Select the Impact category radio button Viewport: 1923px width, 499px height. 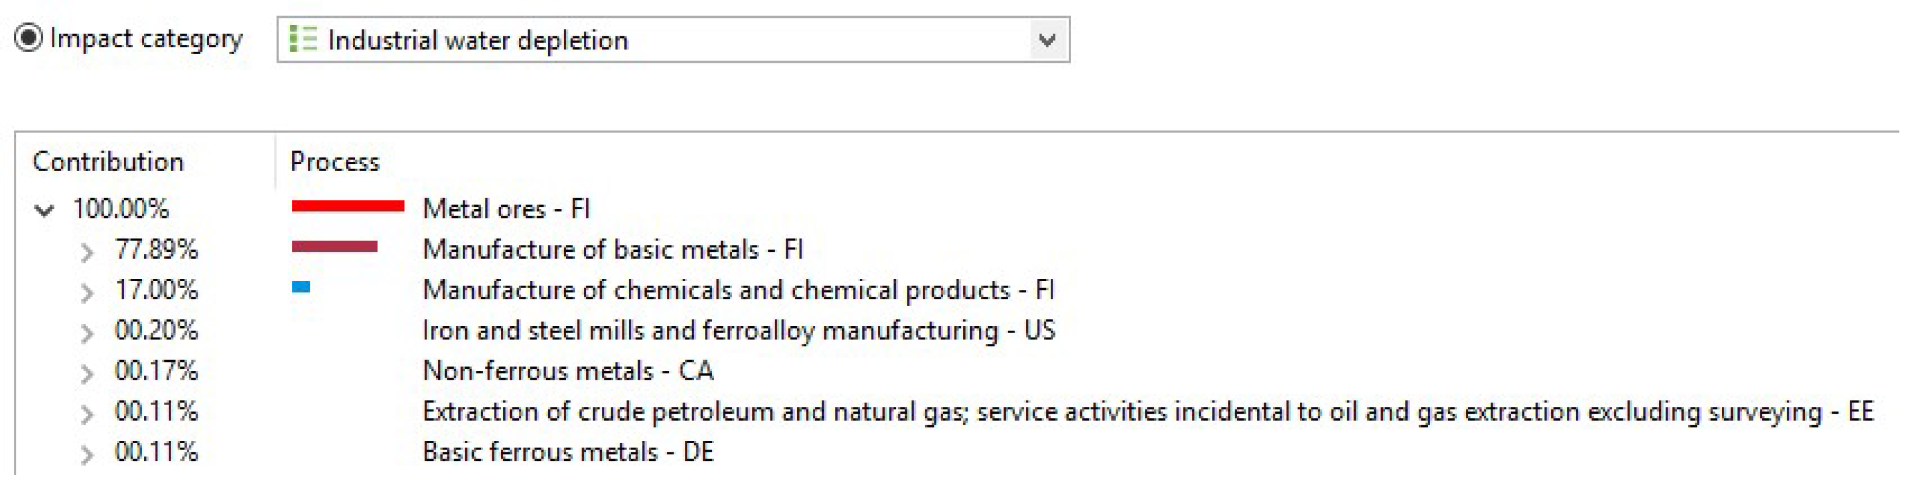pos(28,37)
